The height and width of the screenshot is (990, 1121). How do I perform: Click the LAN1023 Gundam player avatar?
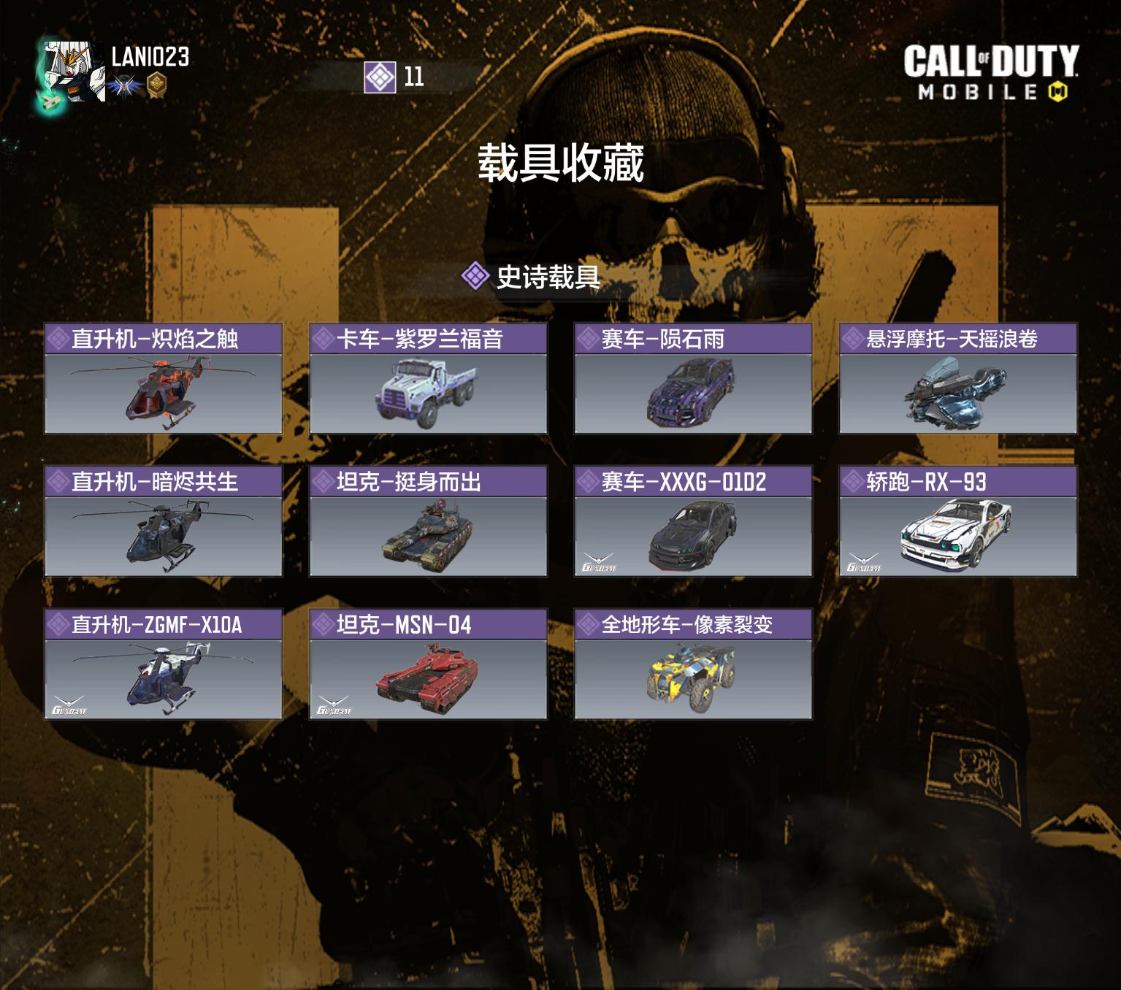click(73, 72)
